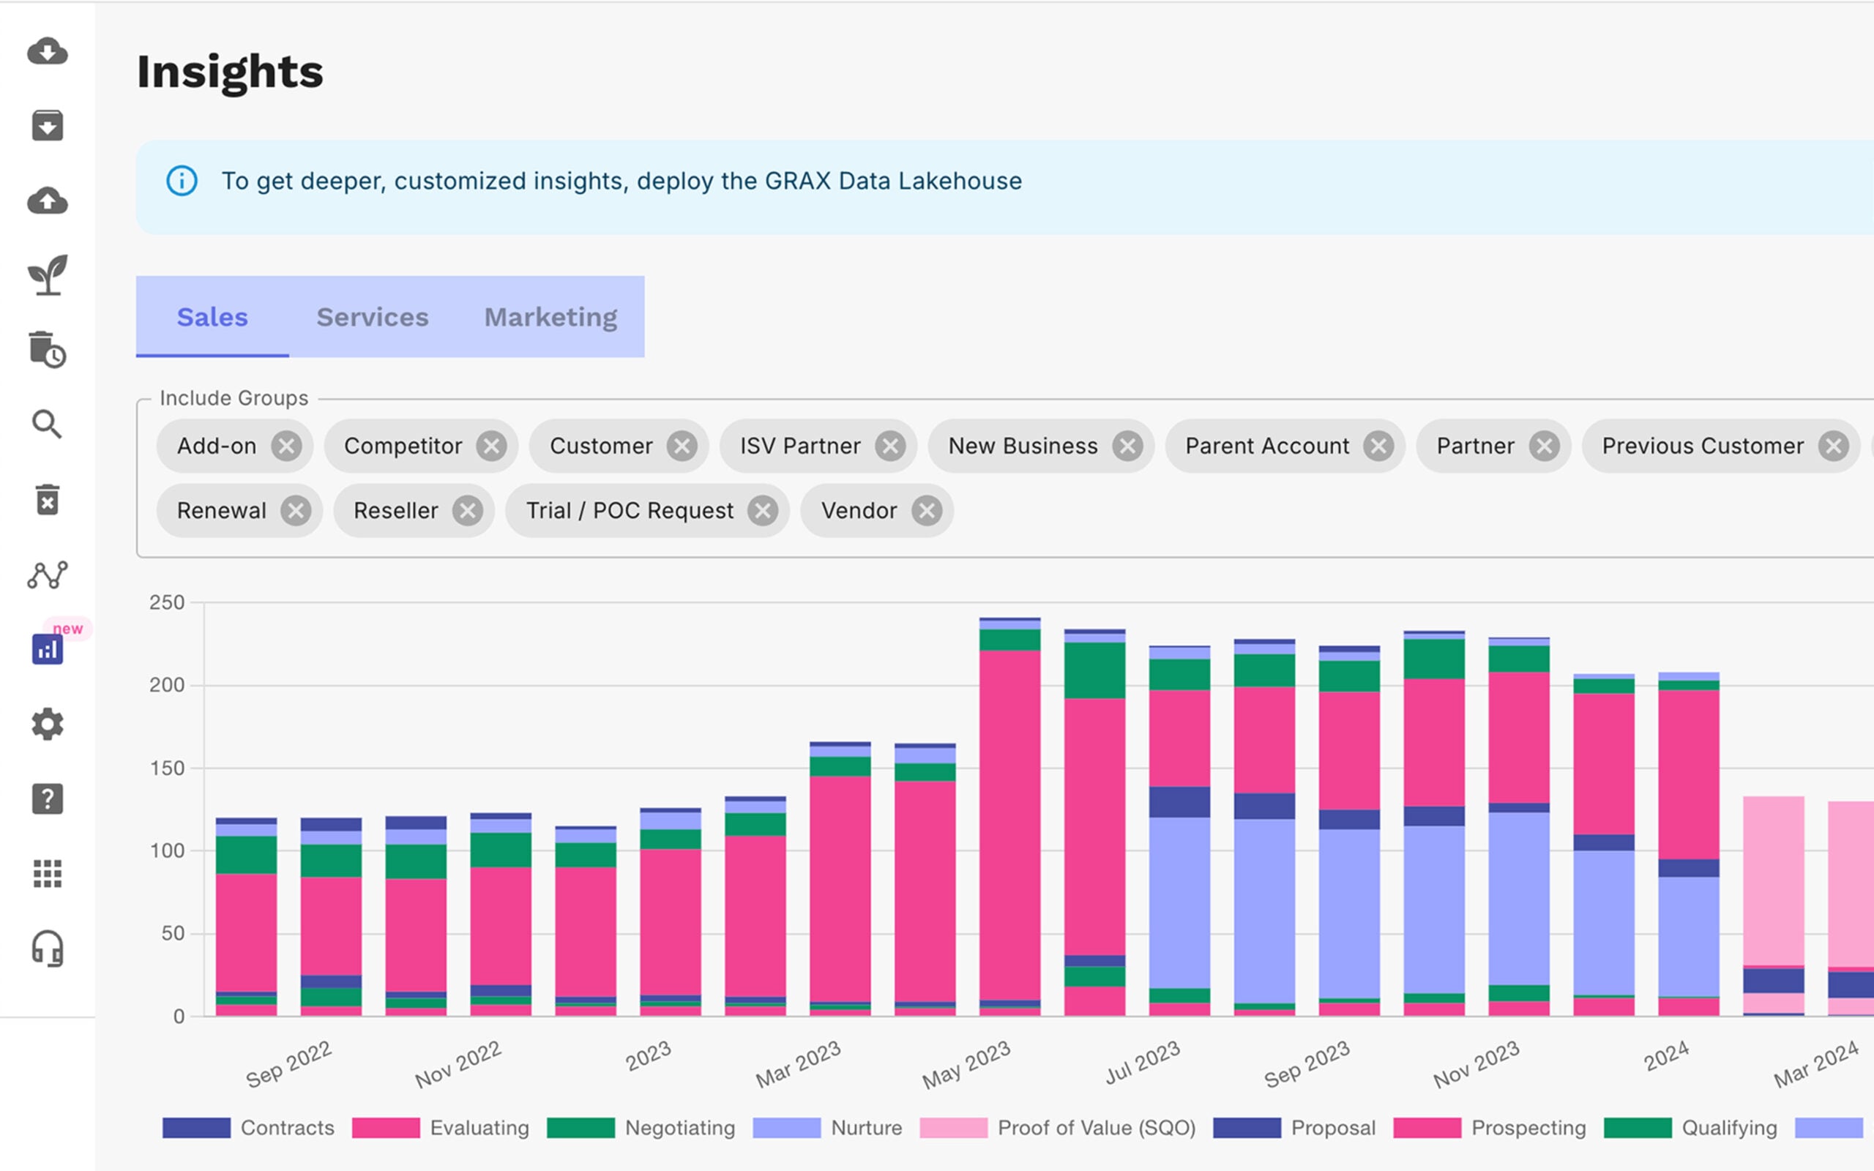Remove the Renewal group chip
Image resolution: width=1874 pixels, height=1171 pixels.
(x=296, y=511)
